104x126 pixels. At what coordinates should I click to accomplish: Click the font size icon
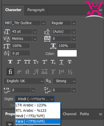pyautogui.click(x=7, y=32)
